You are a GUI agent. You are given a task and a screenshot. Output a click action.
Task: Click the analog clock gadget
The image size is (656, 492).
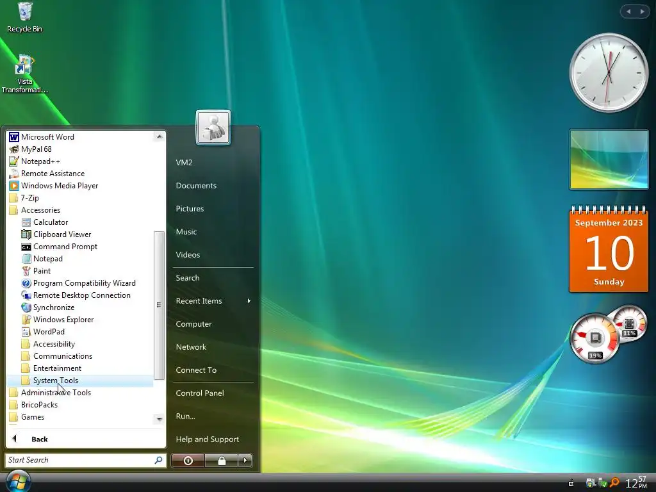tap(609, 72)
